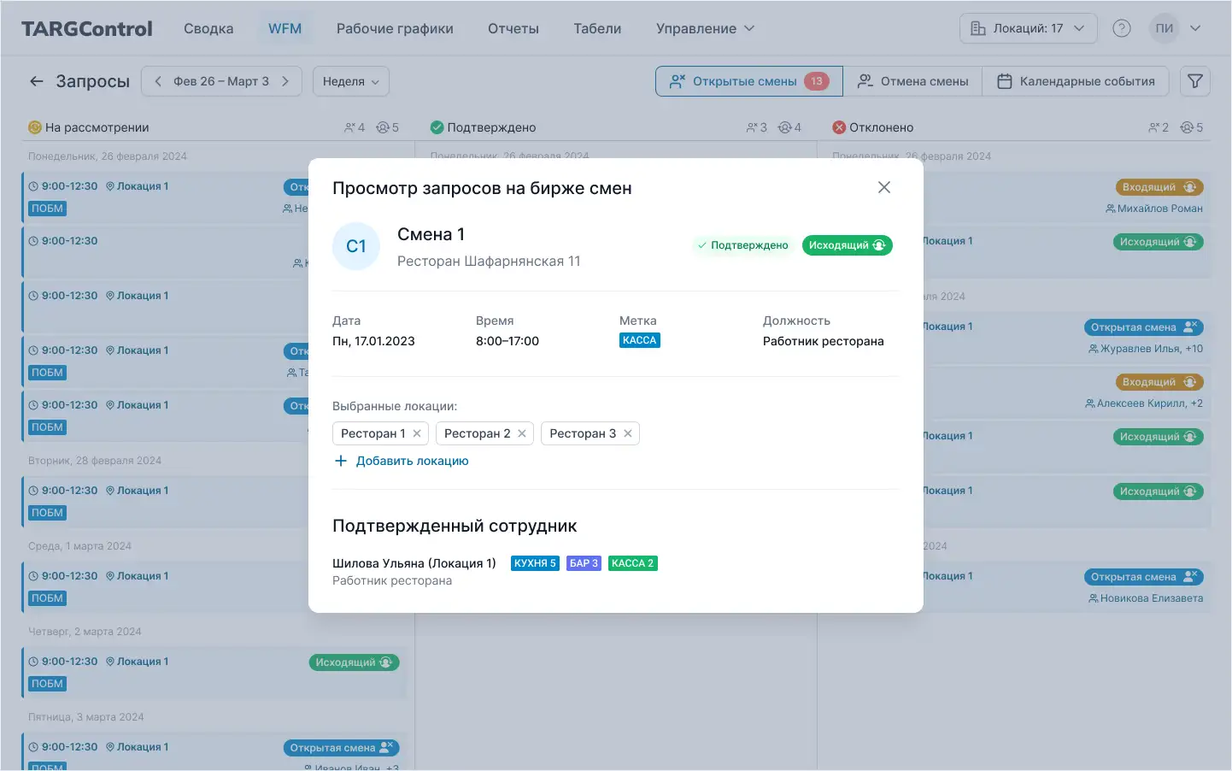Click swap count 4 in Подтверждено header
The image size is (1232, 771).
point(790,127)
